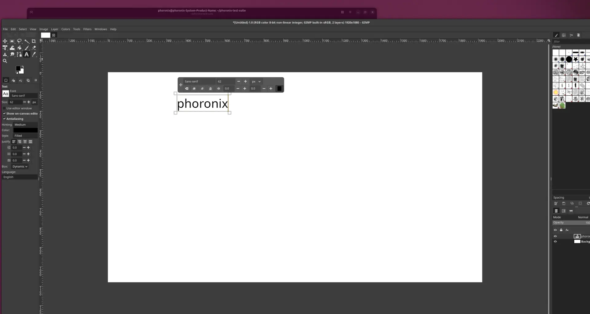
Task: Select the Free Select lasso tool
Action: (19, 41)
